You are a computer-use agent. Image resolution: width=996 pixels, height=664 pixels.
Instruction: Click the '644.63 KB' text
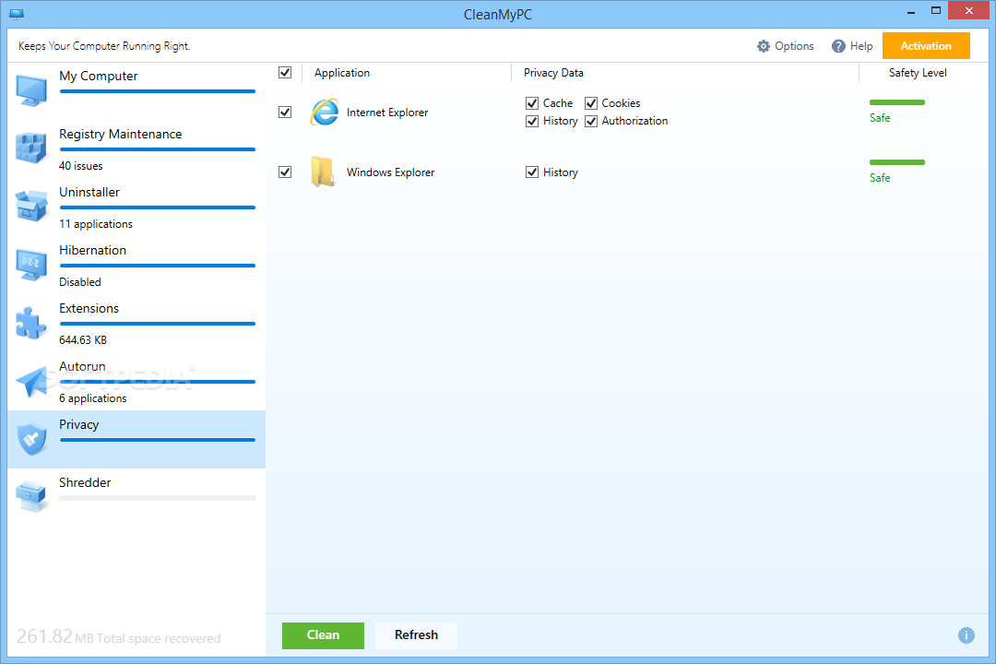tap(83, 340)
